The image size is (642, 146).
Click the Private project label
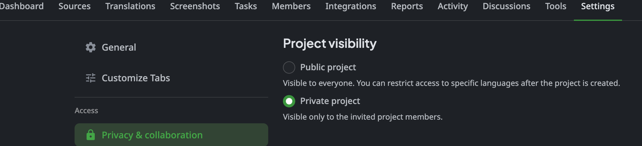tap(330, 101)
